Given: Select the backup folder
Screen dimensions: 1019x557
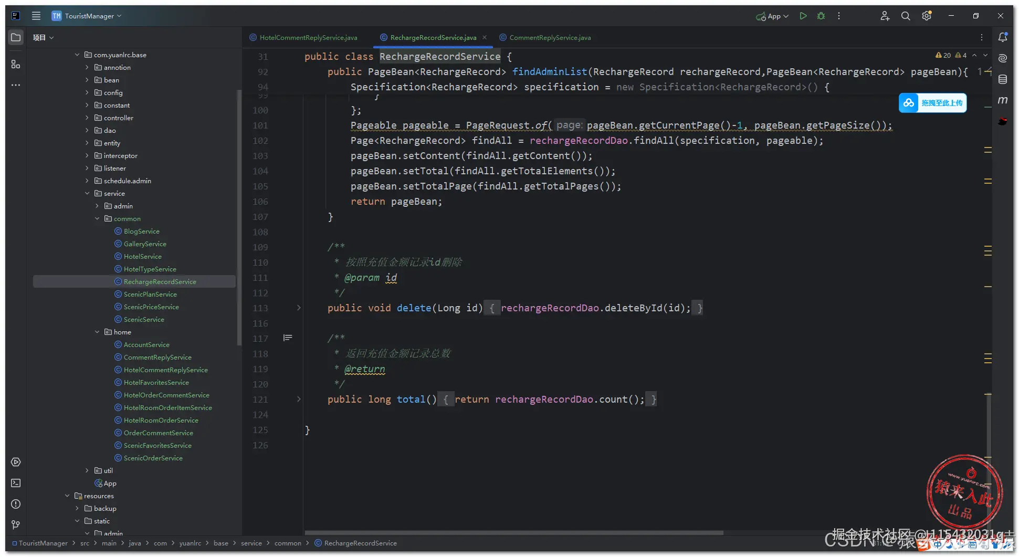Looking at the screenshot, I should 105,508.
